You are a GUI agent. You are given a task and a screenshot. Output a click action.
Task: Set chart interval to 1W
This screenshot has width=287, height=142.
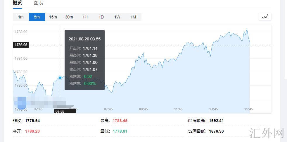pyautogui.click(x=117, y=17)
